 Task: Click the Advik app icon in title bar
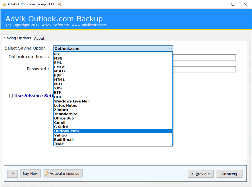4,4
